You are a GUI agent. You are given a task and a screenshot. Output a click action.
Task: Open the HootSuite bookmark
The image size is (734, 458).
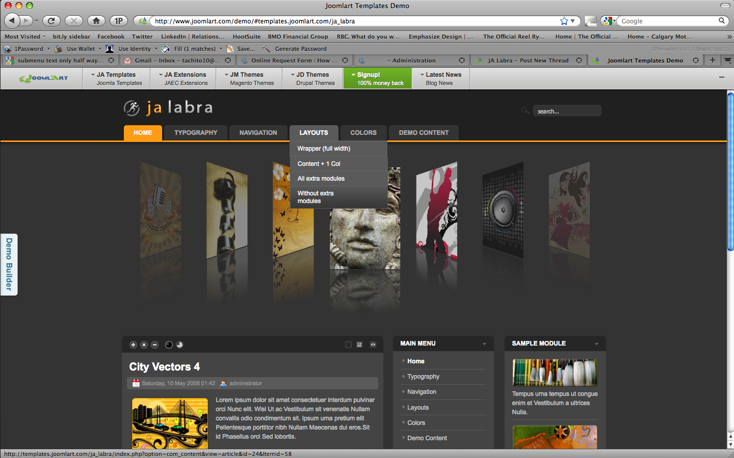(247, 37)
